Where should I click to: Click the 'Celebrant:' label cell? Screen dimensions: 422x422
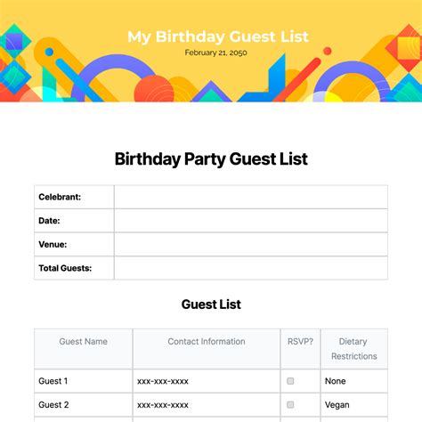click(x=74, y=197)
